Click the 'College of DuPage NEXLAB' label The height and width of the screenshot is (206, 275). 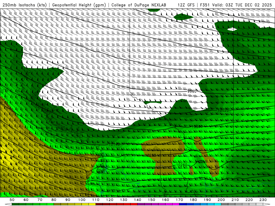coord(139,5)
